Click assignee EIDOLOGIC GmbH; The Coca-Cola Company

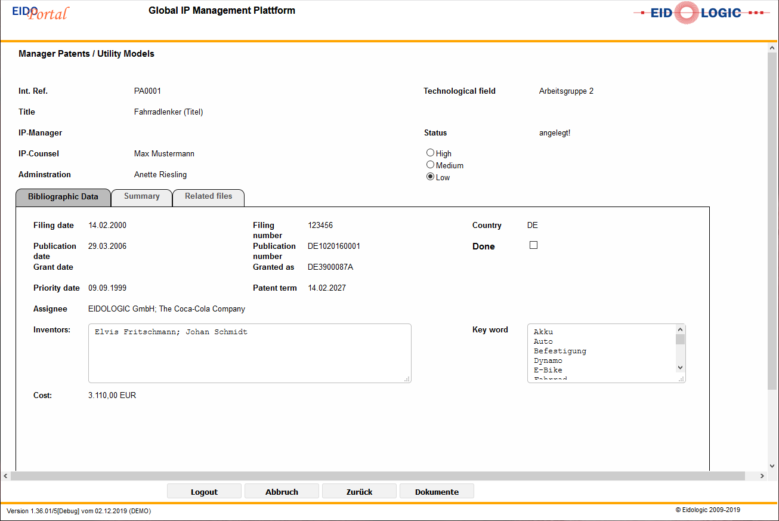[x=166, y=309]
